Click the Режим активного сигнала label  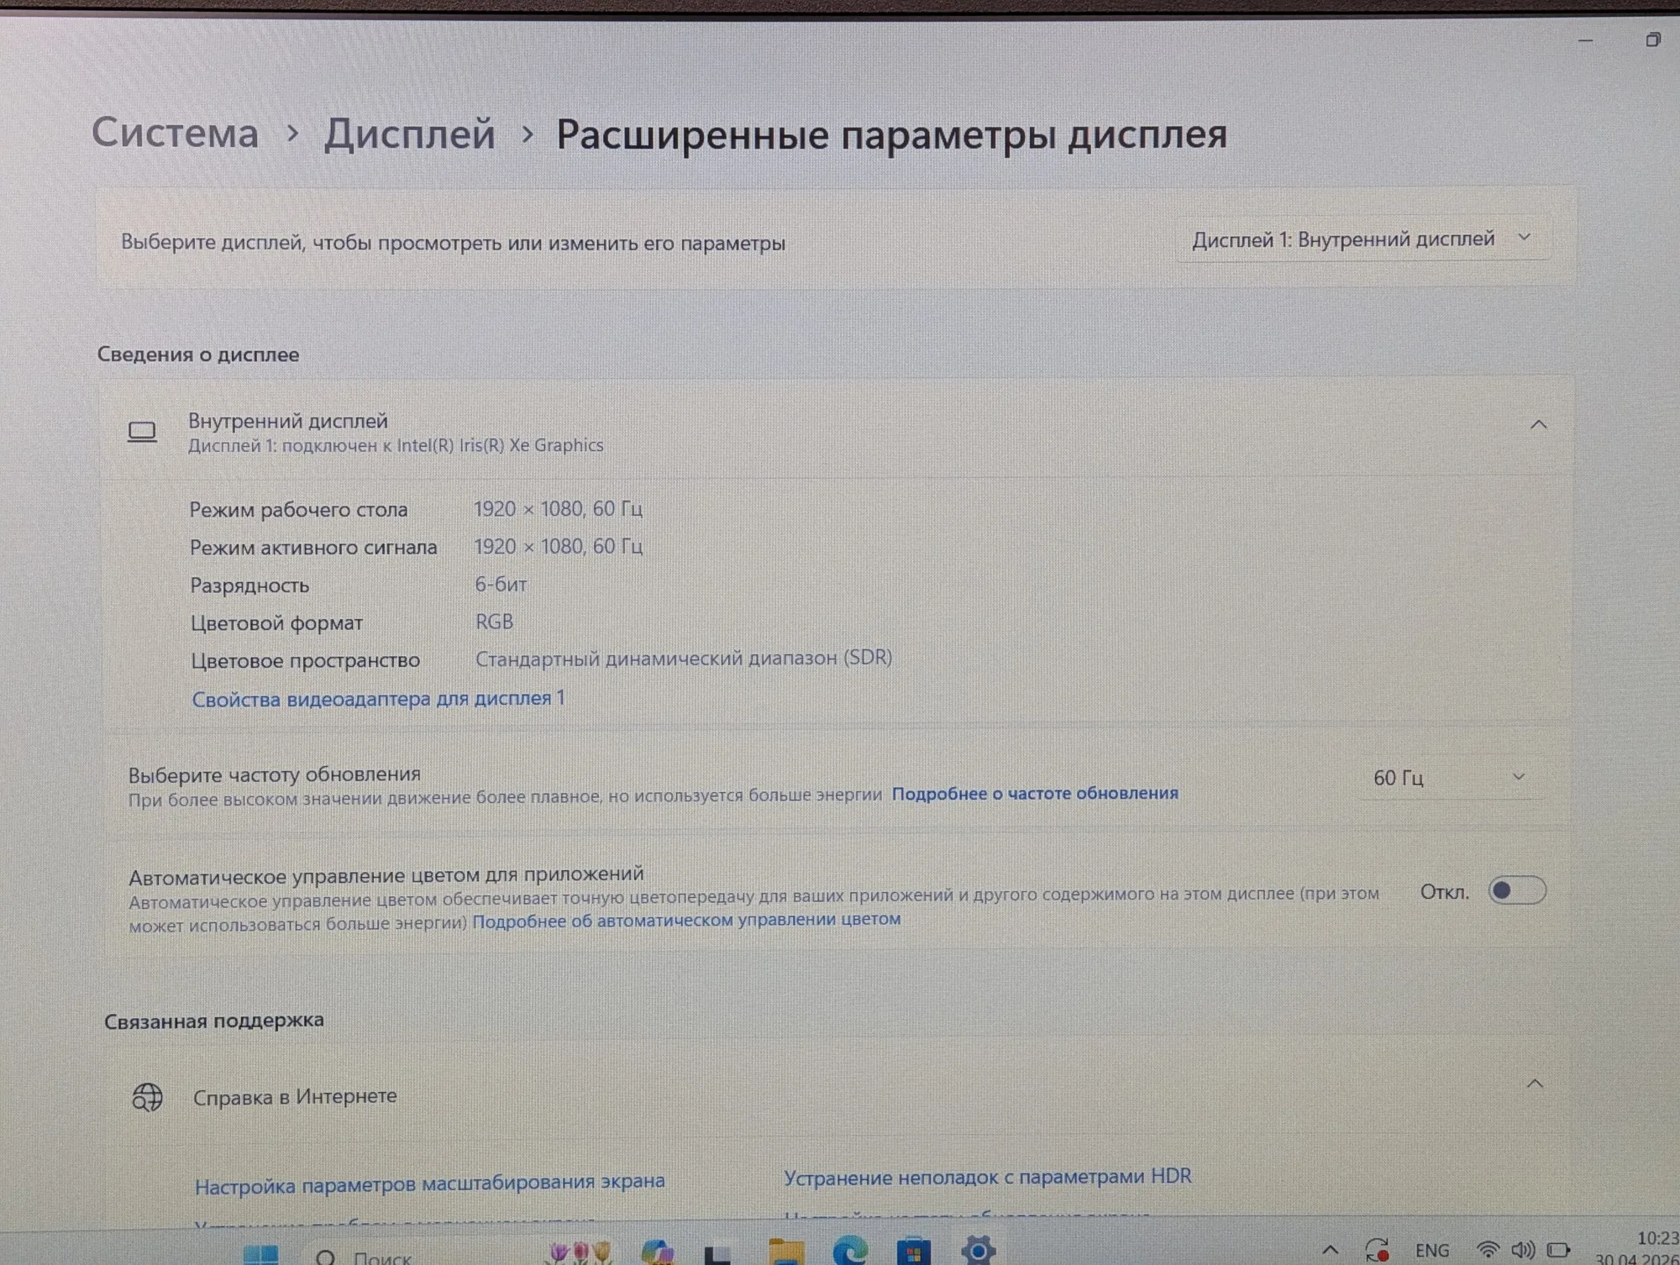pos(313,548)
